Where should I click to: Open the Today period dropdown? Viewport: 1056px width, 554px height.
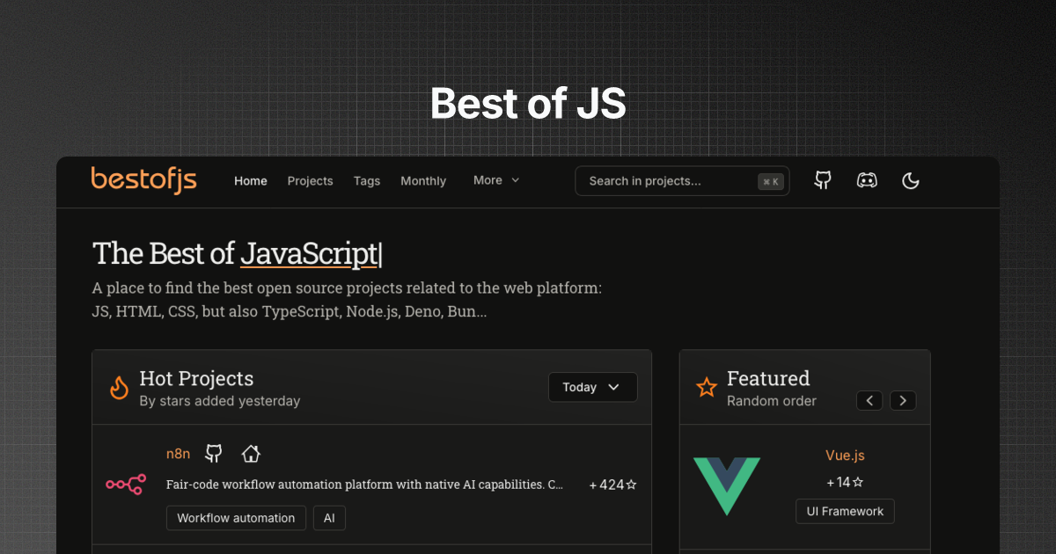point(593,387)
